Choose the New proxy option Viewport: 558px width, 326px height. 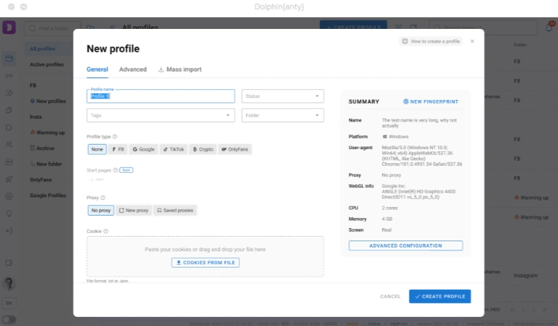pos(134,210)
